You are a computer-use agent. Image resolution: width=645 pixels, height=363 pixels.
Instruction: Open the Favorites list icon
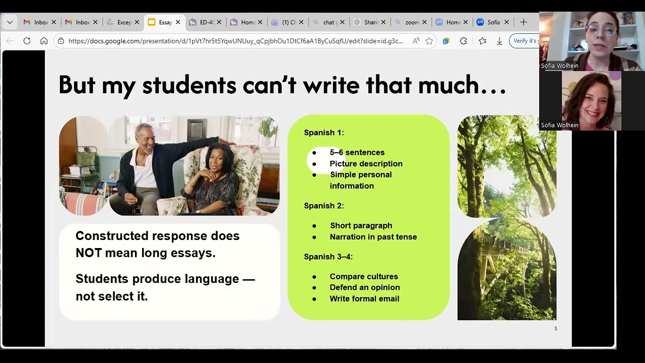tap(483, 41)
